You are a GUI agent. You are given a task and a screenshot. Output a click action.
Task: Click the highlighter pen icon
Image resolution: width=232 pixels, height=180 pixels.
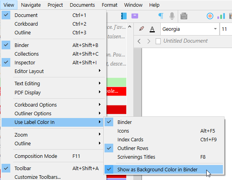pyautogui.click(x=141, y=29)
